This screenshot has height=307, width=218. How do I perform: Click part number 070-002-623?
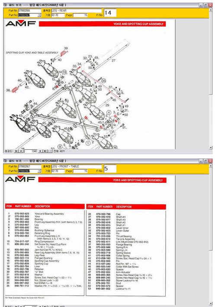22,214
